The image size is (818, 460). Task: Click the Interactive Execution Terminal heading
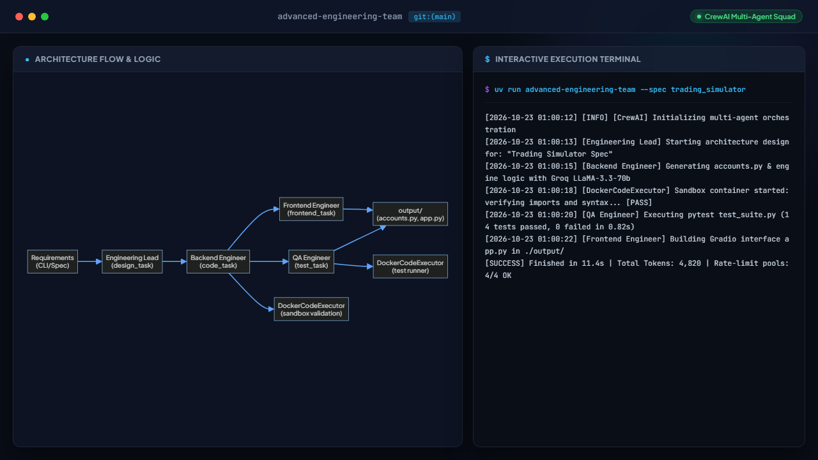tap(568, 59)
